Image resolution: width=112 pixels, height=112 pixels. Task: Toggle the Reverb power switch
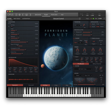(74, 66)
